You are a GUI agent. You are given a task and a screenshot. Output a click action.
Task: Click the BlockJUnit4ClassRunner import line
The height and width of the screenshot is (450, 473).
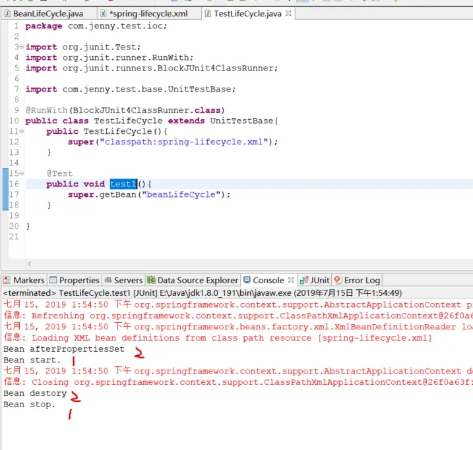click(152, 68)
